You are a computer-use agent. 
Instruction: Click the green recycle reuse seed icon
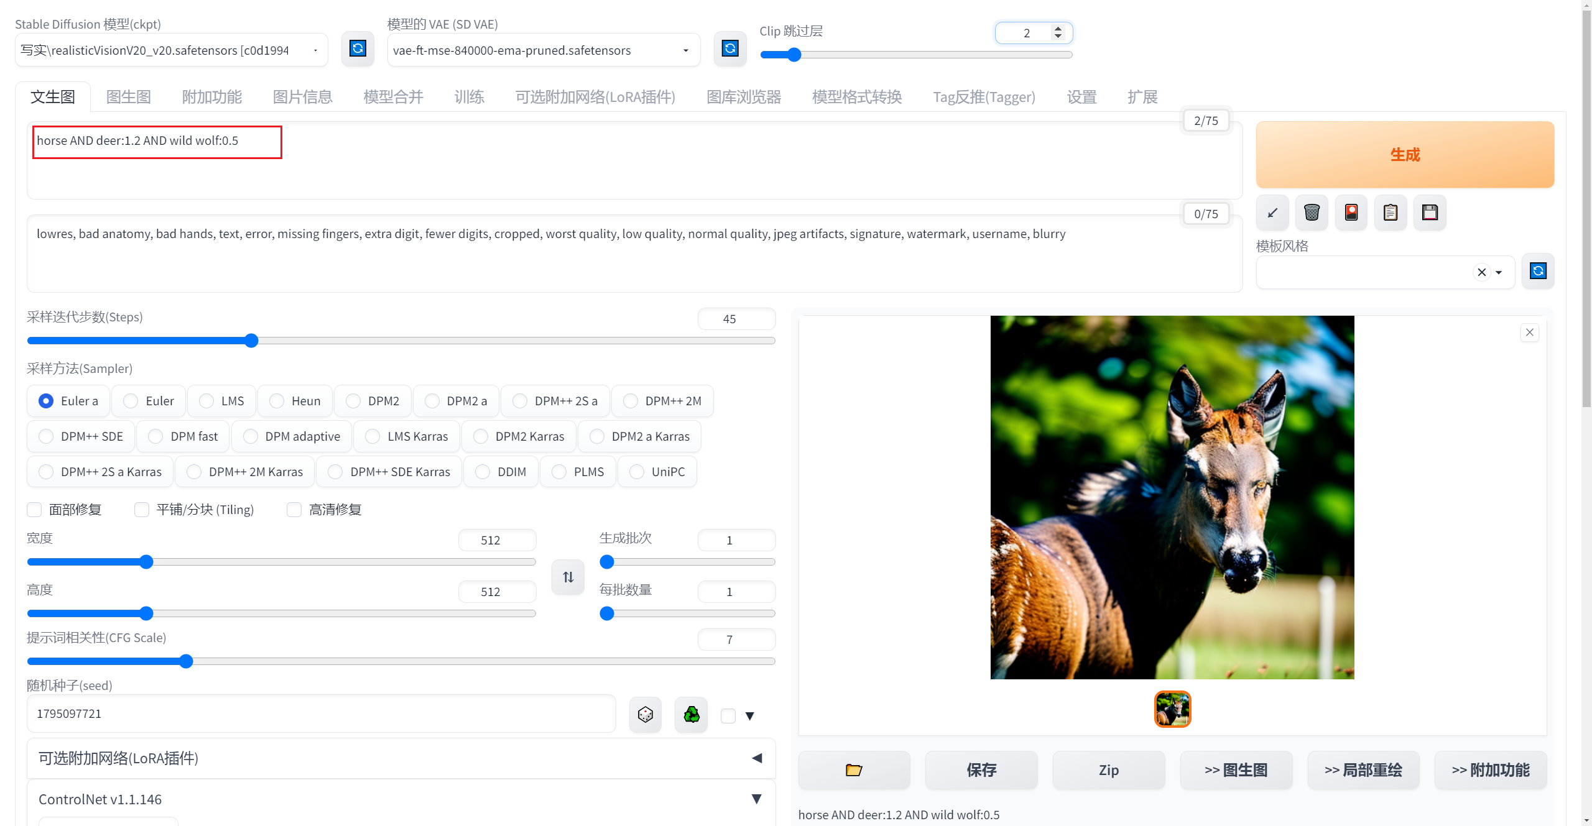click(x=691, y=715)
